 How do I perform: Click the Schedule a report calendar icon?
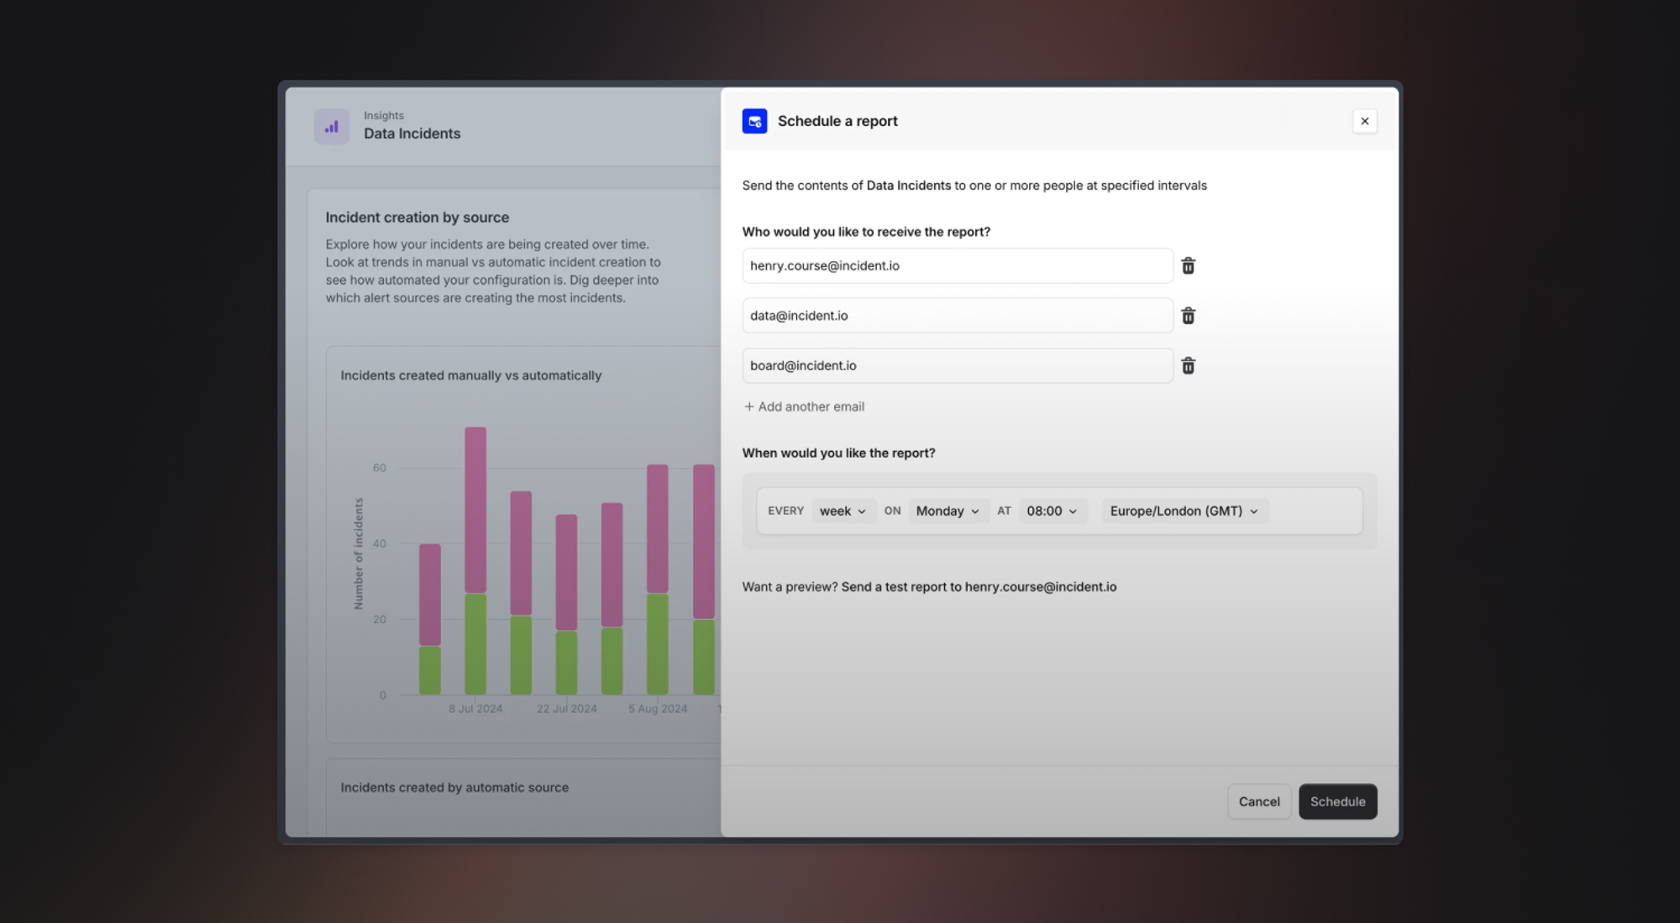[x=754, y=121]
